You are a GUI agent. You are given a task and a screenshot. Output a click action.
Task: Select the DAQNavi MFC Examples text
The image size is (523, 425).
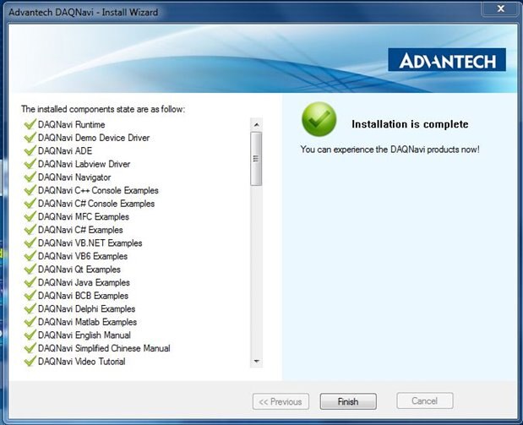coord(84,217)
